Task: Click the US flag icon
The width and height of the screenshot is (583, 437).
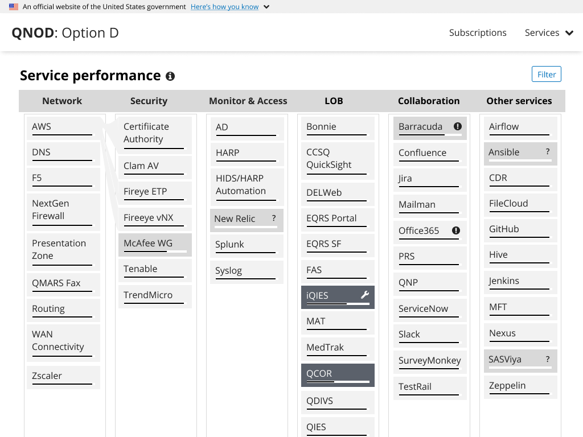Action: (x=14, y=6)
